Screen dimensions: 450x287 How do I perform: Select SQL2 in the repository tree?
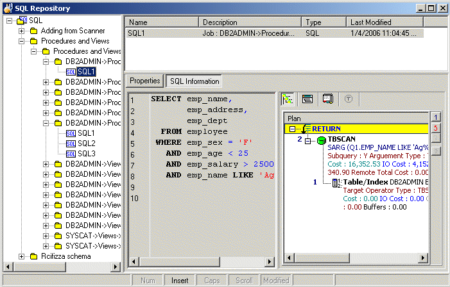pyautogui.click(x=86, y=143)
